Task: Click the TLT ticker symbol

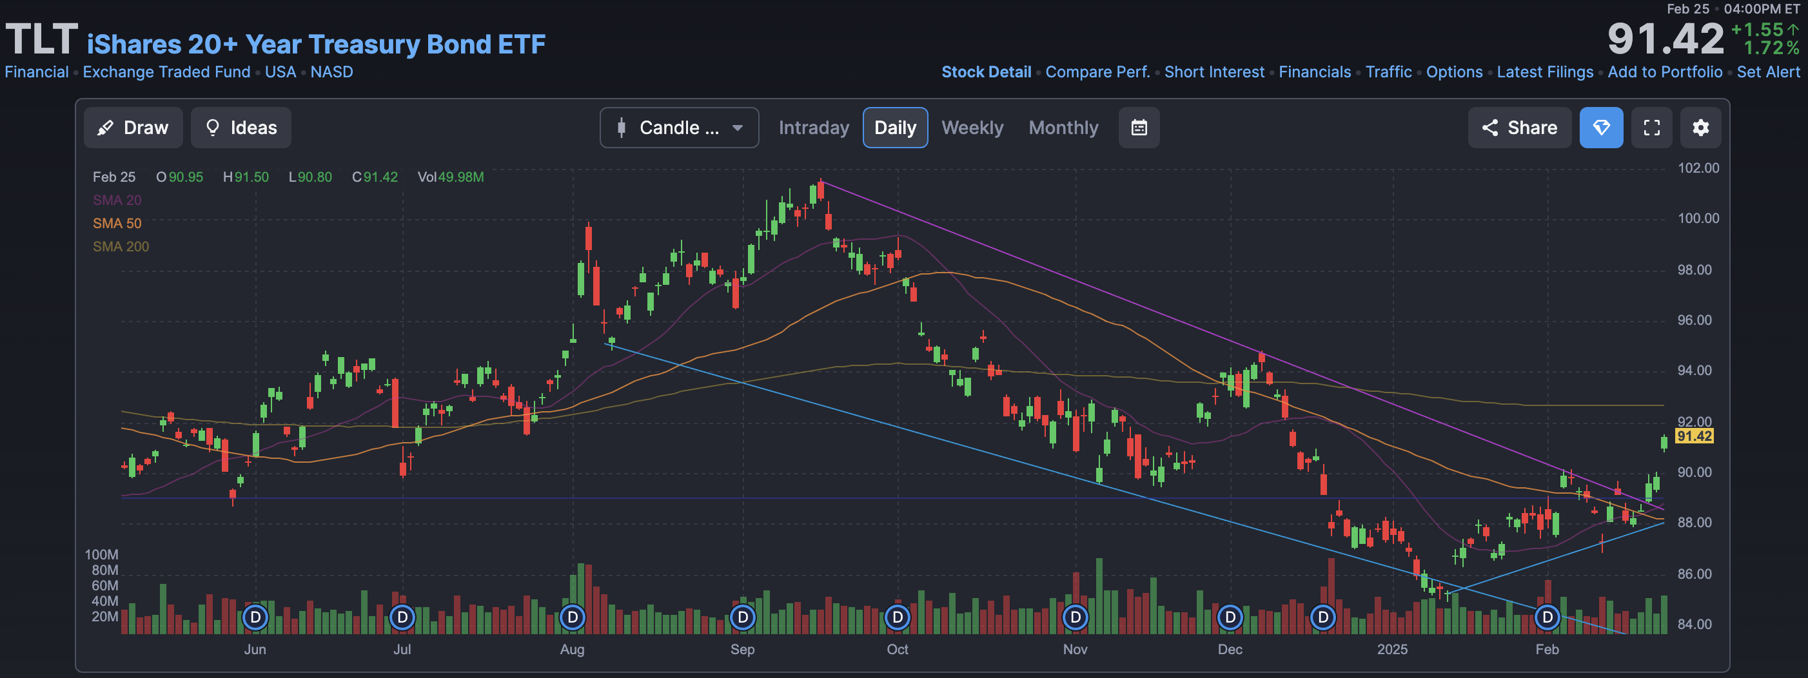Action: (41, 39)
